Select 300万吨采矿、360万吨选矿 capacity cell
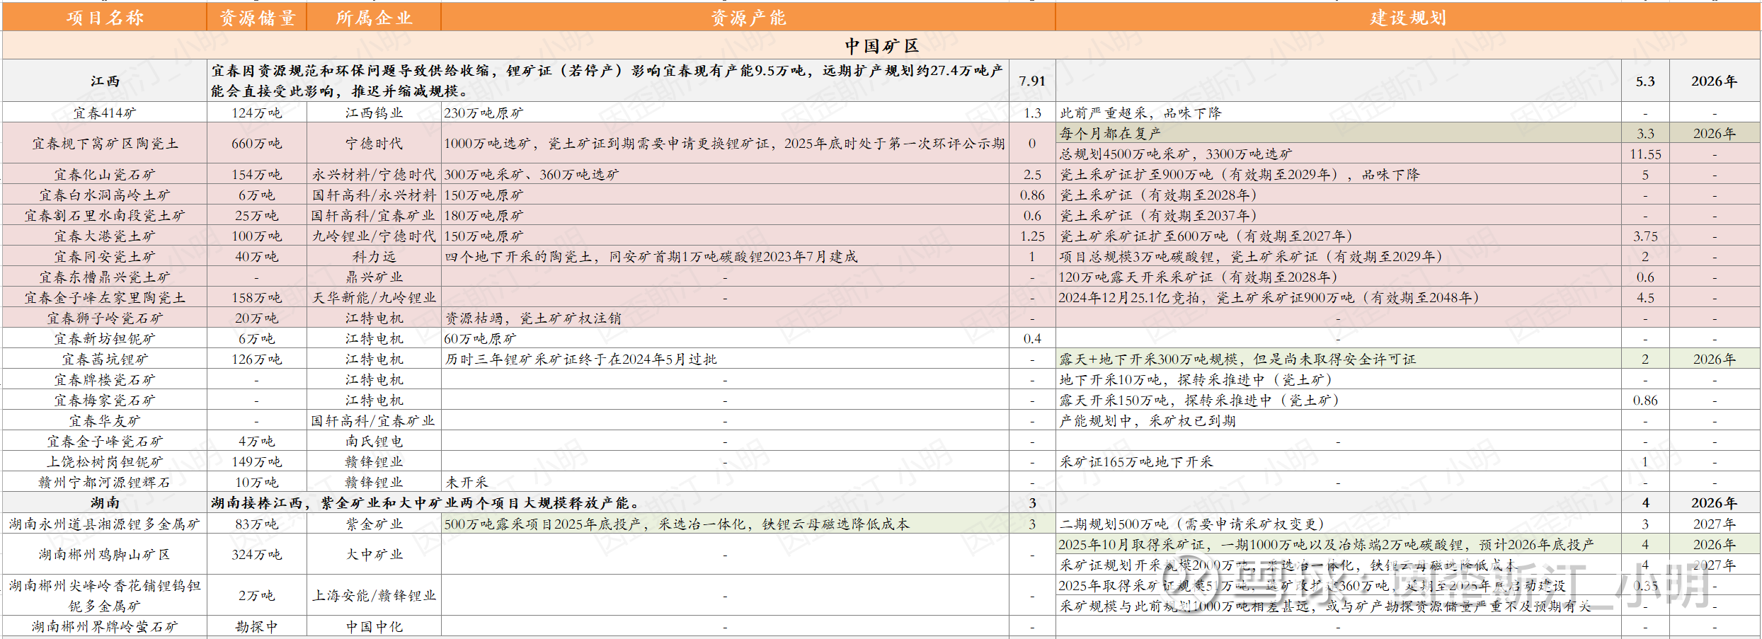 [x=725, y=174]
